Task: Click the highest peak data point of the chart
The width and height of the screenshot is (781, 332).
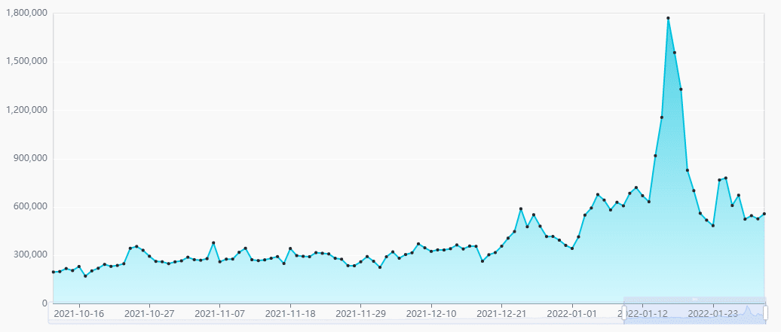Action: [x=668, y=18]
